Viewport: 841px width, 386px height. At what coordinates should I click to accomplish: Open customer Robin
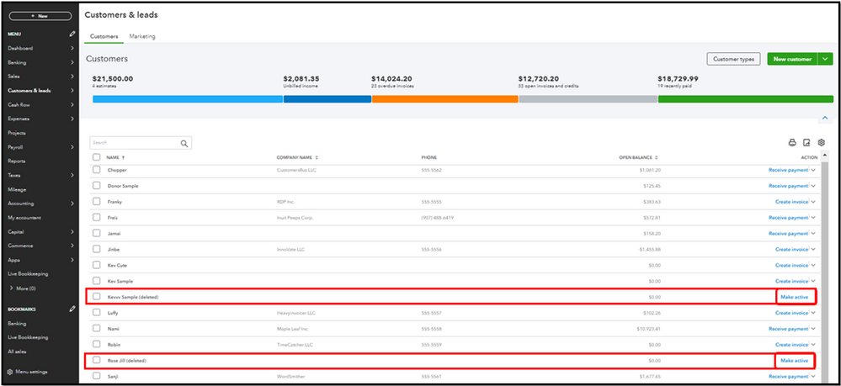[113, 345]
